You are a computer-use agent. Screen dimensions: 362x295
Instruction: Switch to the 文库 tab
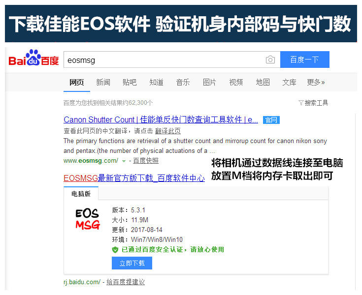[289, 82]
